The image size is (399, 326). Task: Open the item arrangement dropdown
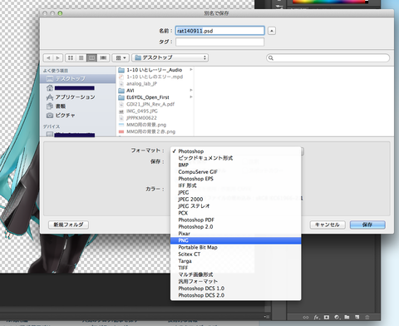[121, 57]
